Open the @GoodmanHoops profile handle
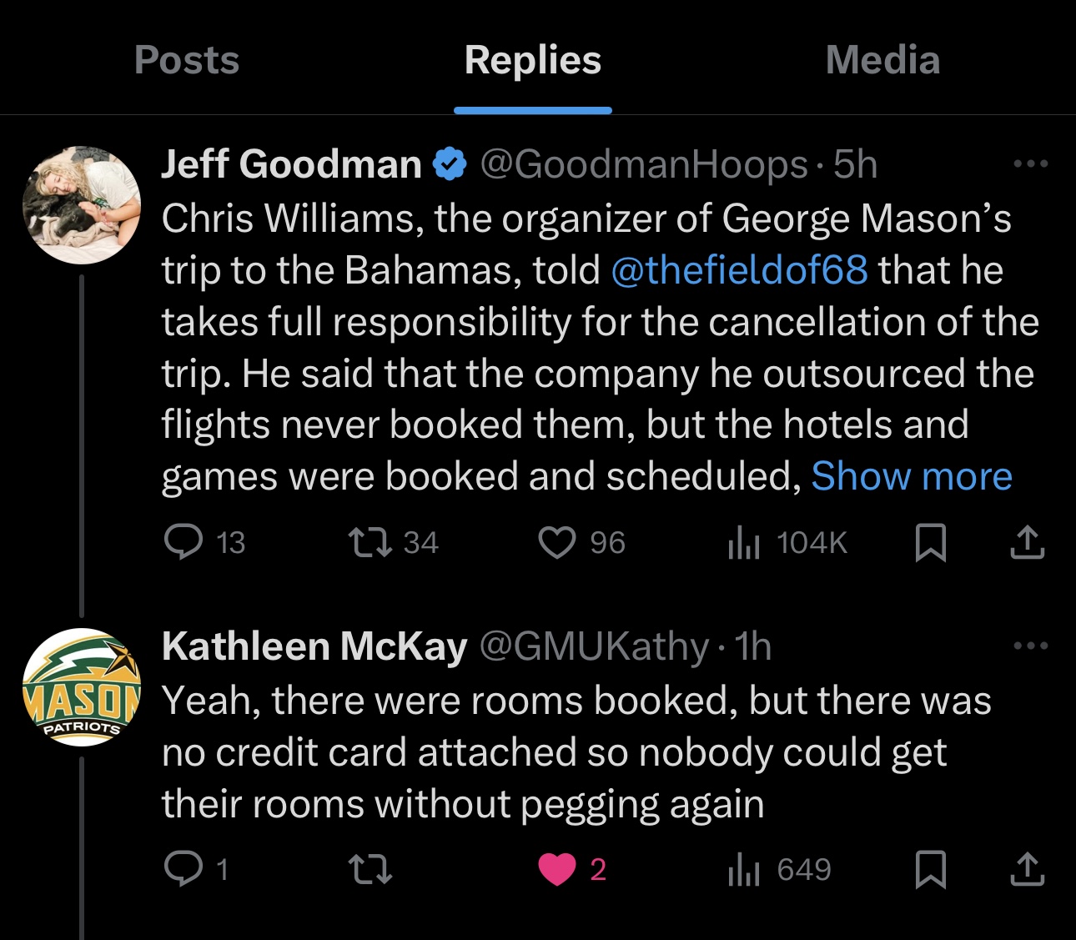The width and height of the screenshot is (1076, 940). pos(644,164)
